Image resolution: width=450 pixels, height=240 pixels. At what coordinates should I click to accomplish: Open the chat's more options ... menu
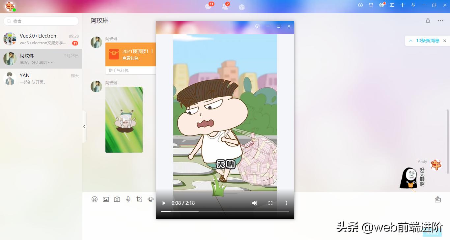coord(440,20)
